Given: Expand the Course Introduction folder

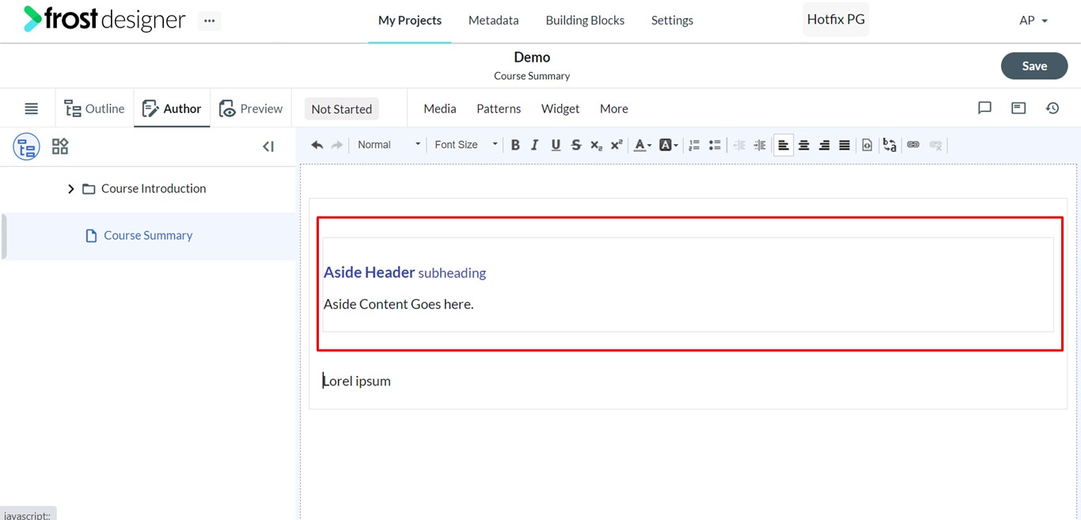Looking at the screenshot, I should pyautogui.click(x=71, y=188).
